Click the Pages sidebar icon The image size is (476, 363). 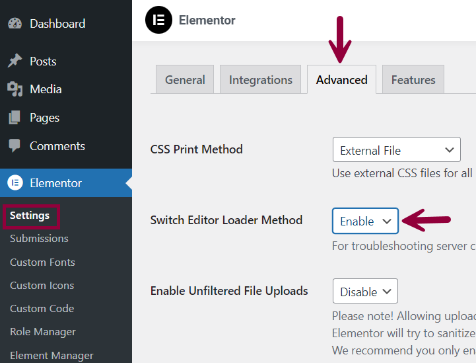click(15, 118)
